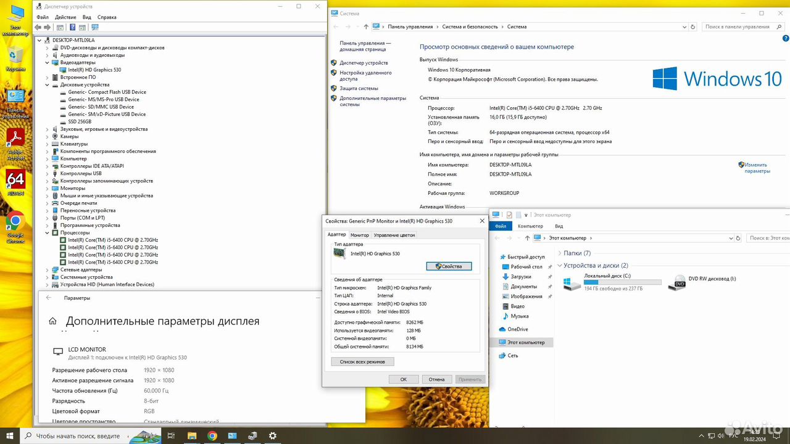790x444 pixels.
Task: Open the Диспетчер устройств link in Система
Action: pyautogui.click(x=364, y=63)
